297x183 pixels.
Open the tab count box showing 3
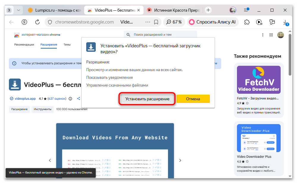9,10
